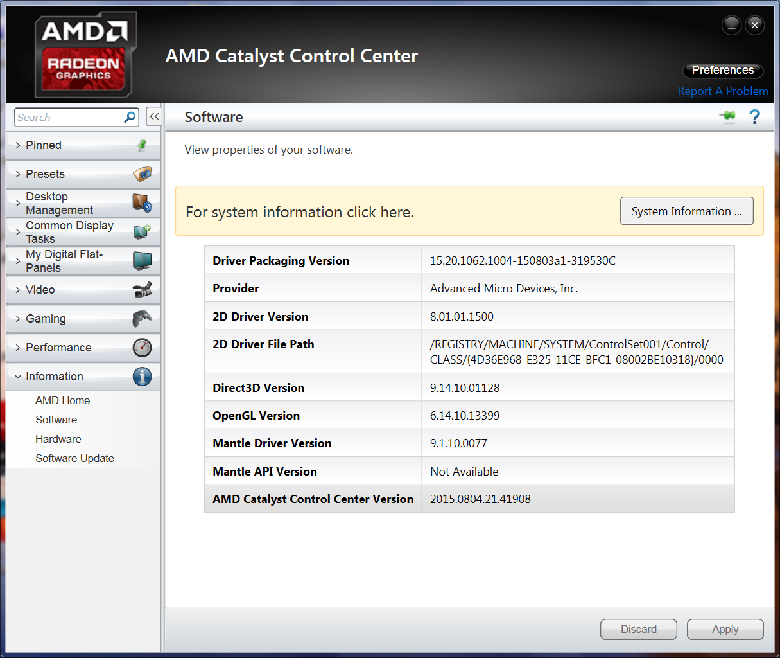780x658 pixels.
Task: Expand the Pinned section
Action: point(44,145)
